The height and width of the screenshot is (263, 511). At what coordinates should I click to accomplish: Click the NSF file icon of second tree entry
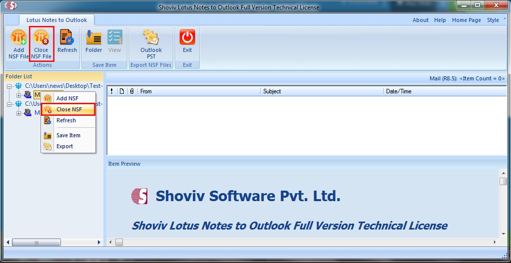pyautogui.click(x=18, y=104)
